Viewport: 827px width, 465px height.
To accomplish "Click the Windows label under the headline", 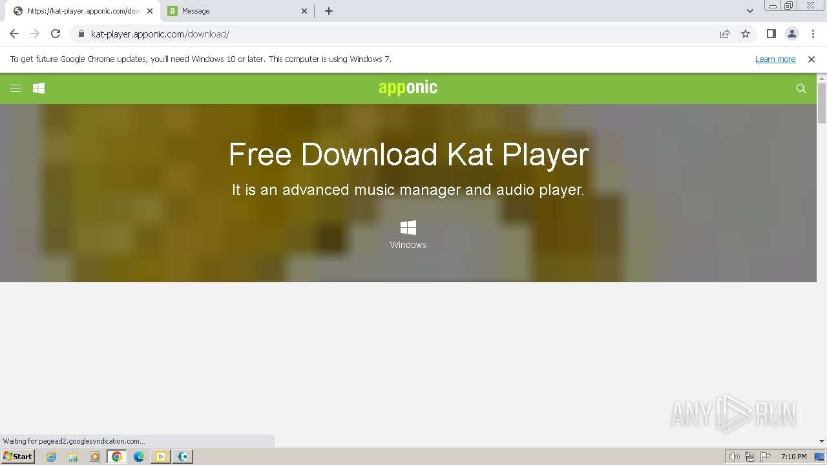I will 408,245.
